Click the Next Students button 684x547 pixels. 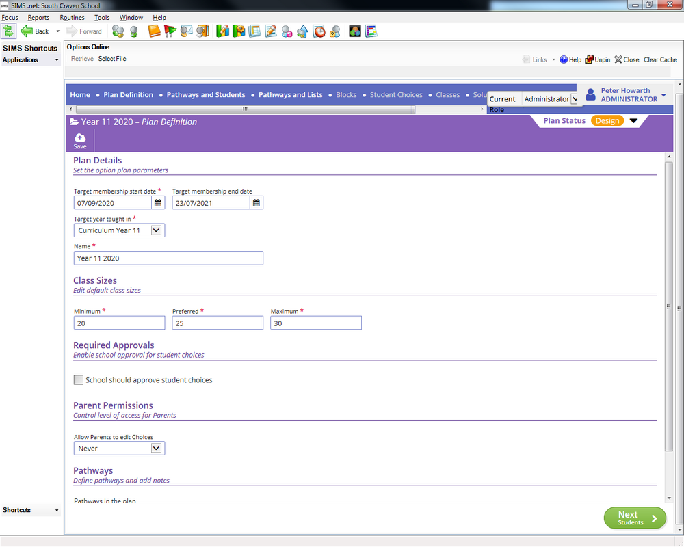(x=635, y=518)
